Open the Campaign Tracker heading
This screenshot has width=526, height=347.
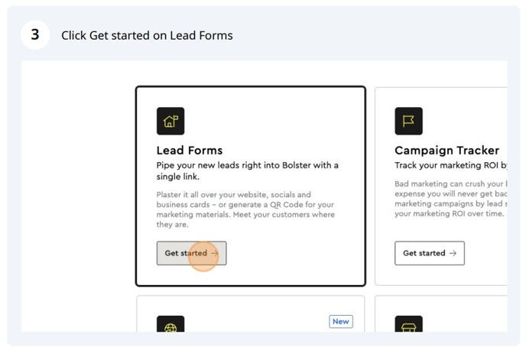446,151
